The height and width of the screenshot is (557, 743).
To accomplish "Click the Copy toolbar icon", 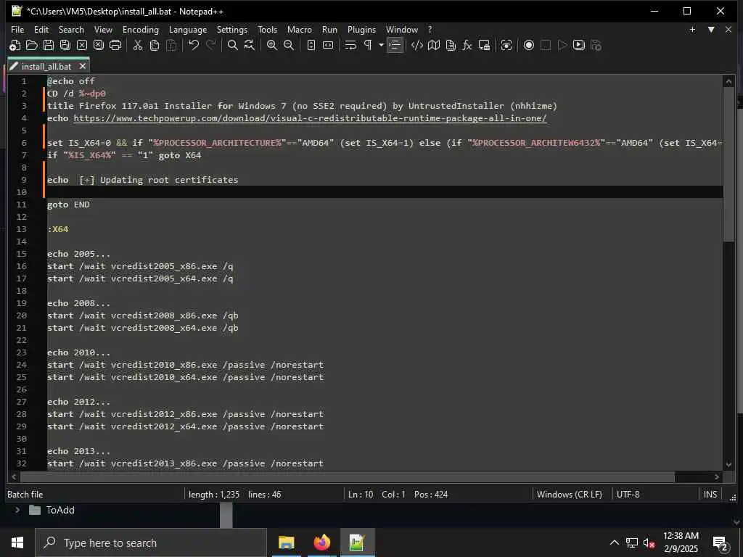I will [155, 45].
